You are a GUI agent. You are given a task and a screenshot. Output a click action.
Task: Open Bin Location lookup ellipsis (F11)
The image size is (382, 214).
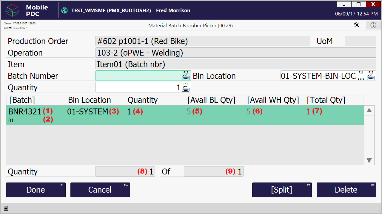click(361, 76)
